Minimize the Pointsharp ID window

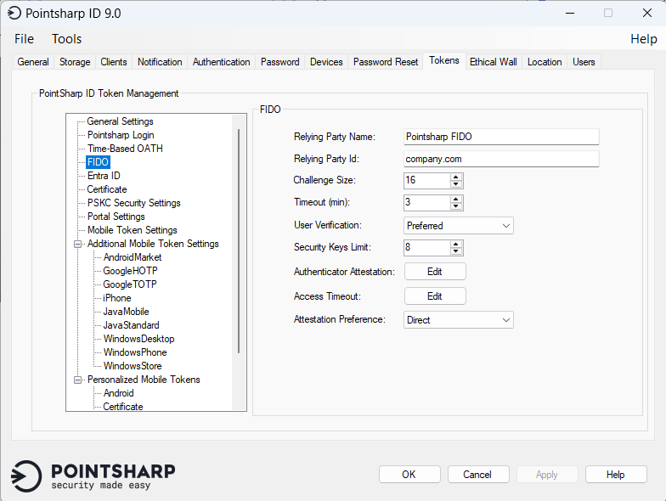[570, 14]
